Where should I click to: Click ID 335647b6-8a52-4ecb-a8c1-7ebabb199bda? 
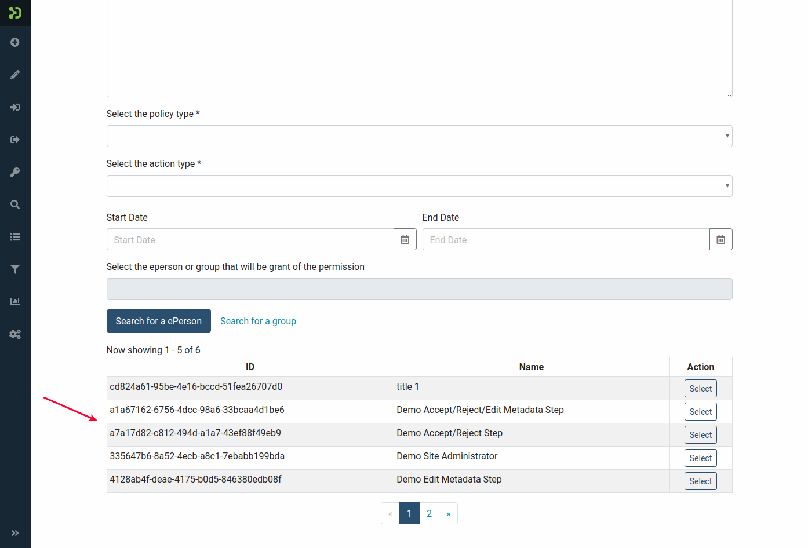(197, 456)
